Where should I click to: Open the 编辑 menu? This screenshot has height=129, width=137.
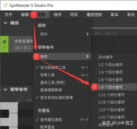[25, 14]
